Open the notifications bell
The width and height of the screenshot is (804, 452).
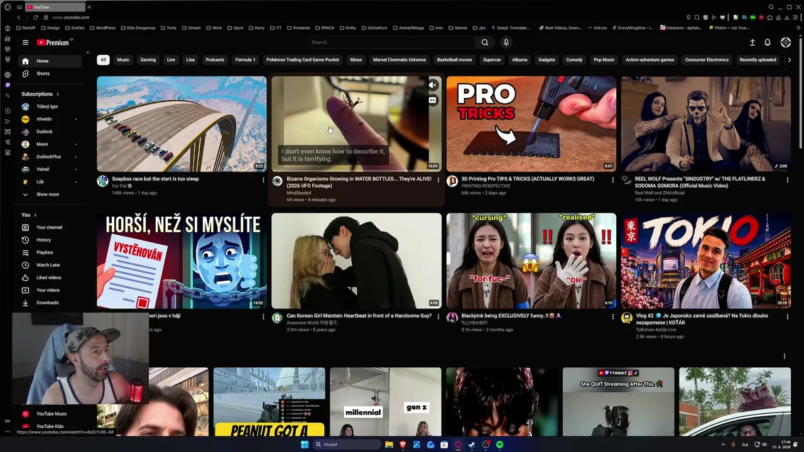(x=767, y=42)
